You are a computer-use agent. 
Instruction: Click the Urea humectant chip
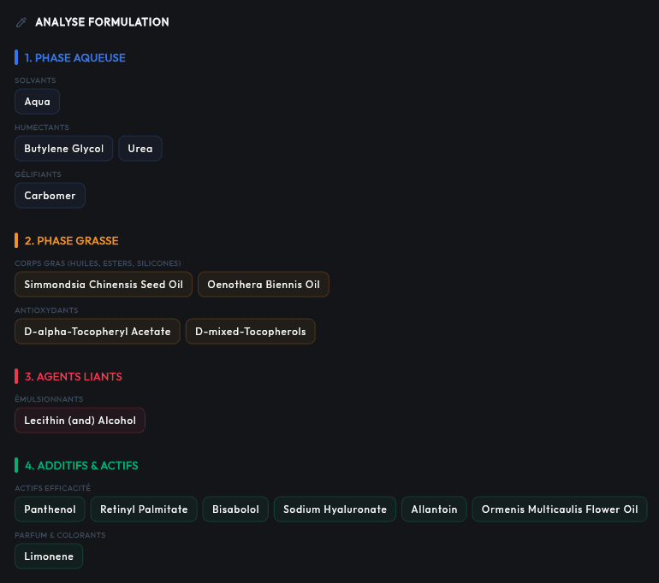point(140,149)
